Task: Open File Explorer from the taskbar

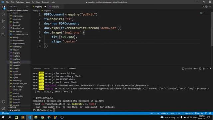Action: coord(36,117)
